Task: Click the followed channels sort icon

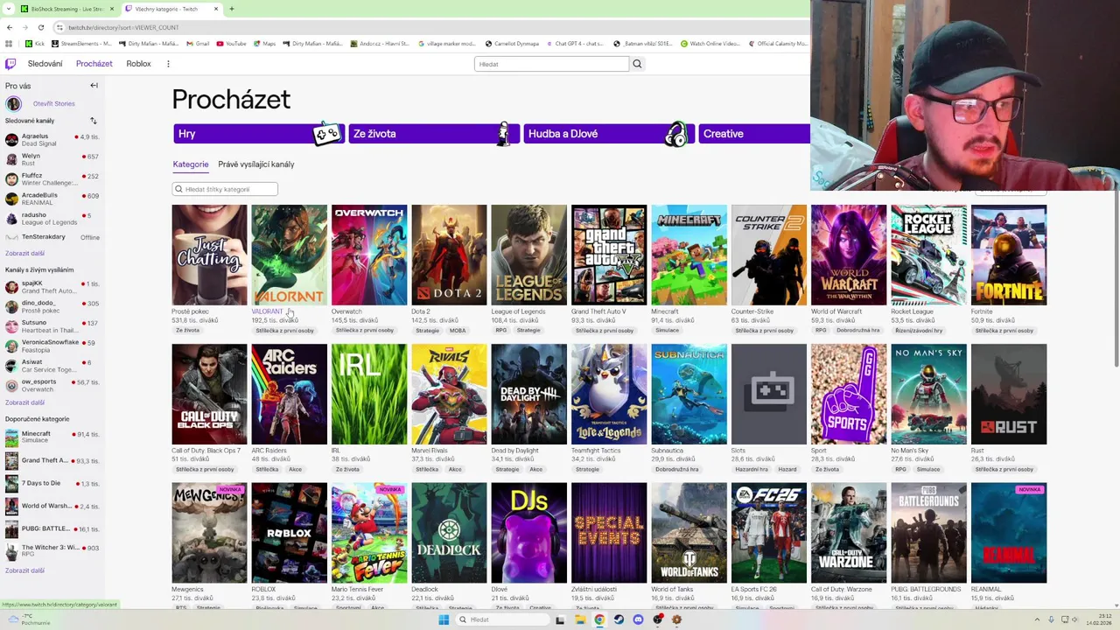Action: pos(94,121)
